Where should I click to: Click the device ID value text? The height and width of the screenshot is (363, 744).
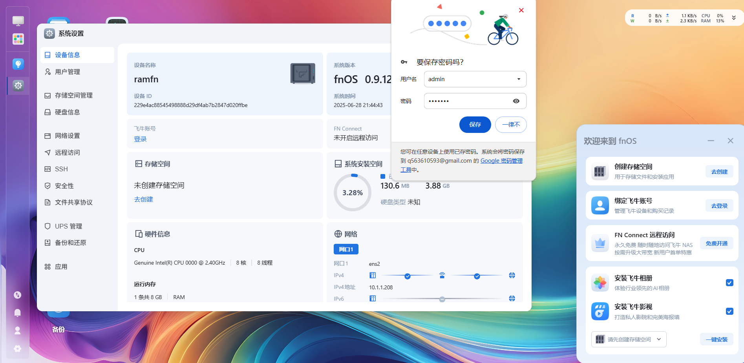click(191, 105)
